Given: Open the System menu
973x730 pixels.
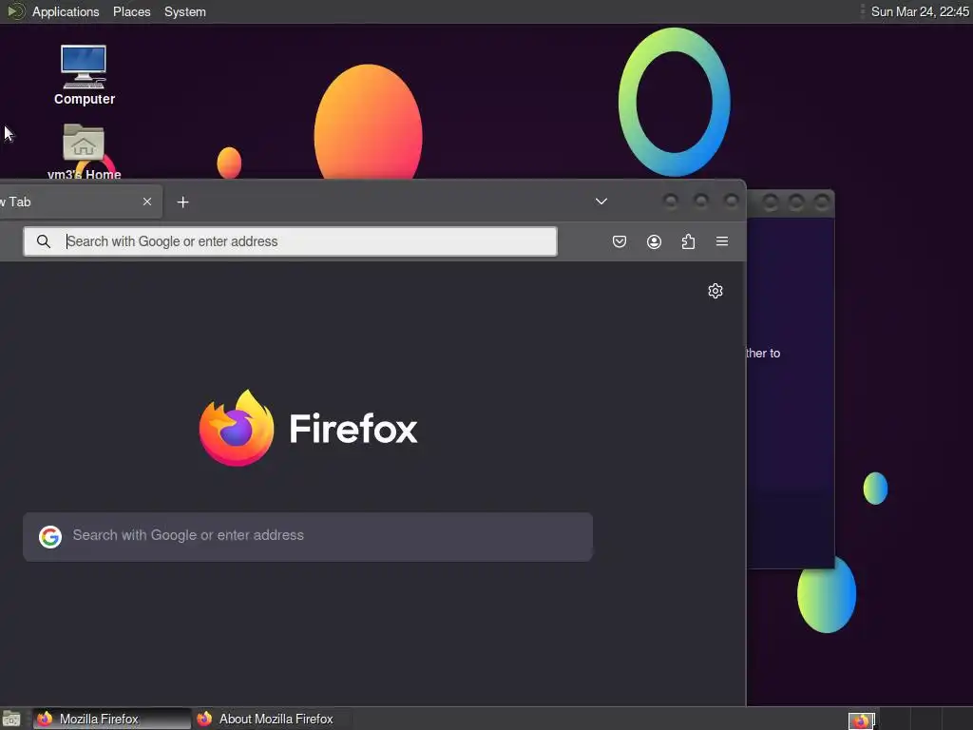Looking at the screenshot, I should [185, 11].
